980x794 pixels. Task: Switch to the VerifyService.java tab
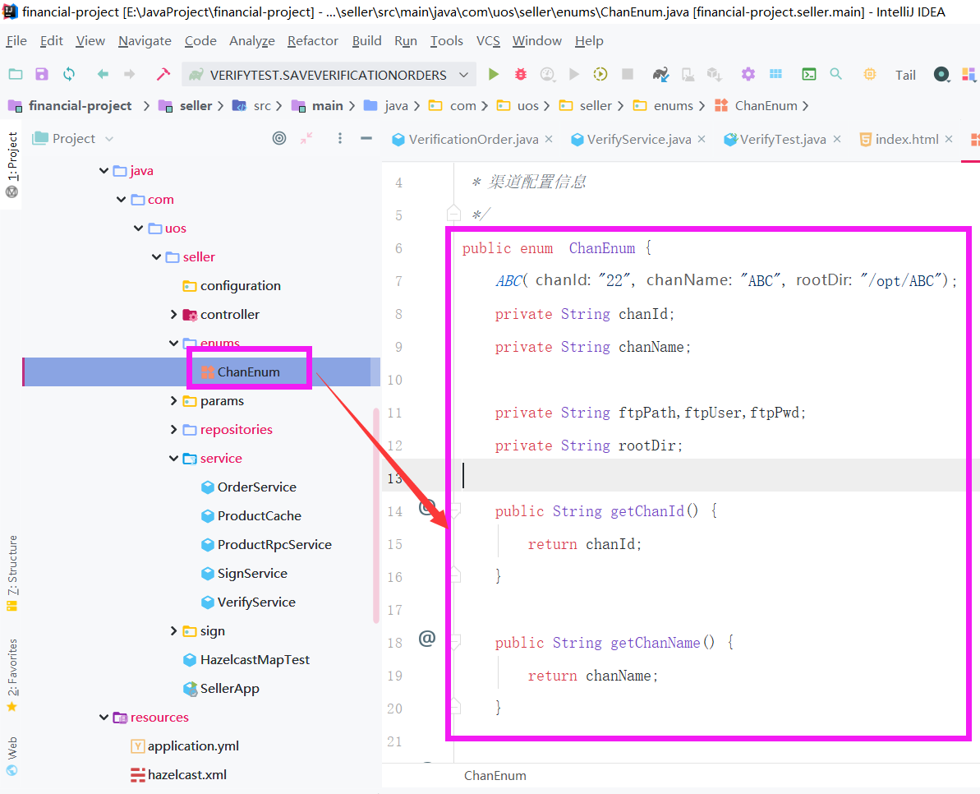pos(638,139)
